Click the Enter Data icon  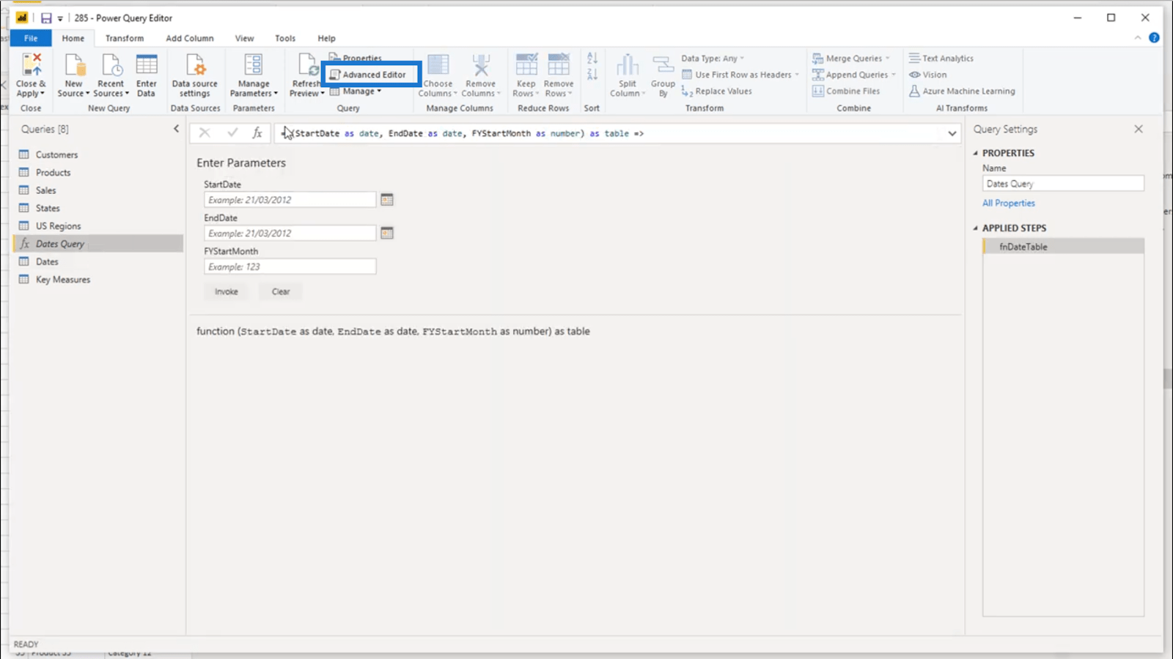147,65
